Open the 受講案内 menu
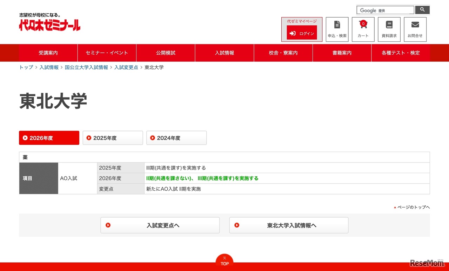This screenshot has width=449, height=271. coord(48,53)
